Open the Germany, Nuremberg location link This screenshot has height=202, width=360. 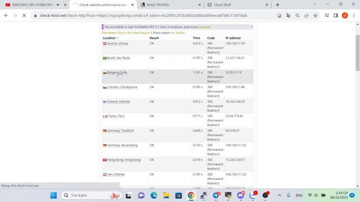click(x=123, y=145)
